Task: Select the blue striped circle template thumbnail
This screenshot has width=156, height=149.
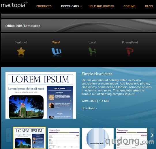Action: point(98,139)
